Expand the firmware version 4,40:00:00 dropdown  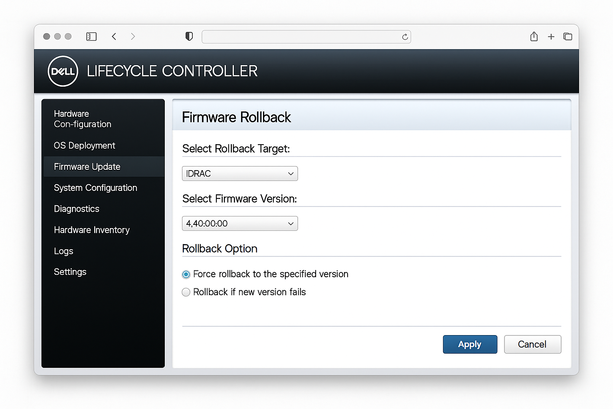point(240,224)
